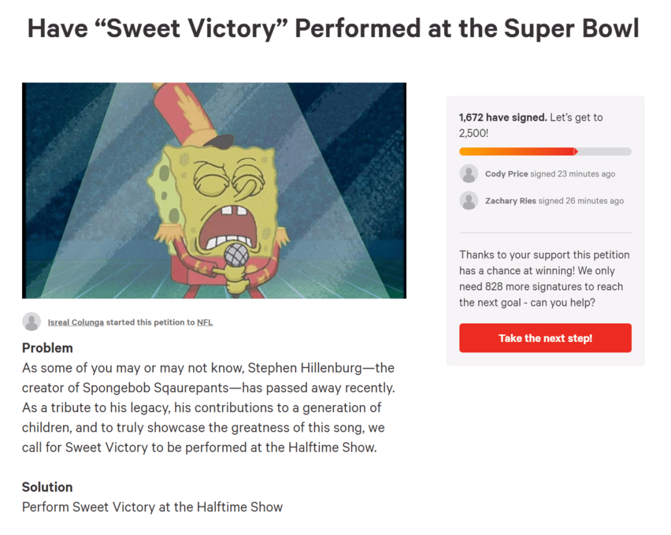Screen dimensions: 671x535
Task: Click the "signed 26 minutes ago" timestamp
Action: tap(581, 201)
